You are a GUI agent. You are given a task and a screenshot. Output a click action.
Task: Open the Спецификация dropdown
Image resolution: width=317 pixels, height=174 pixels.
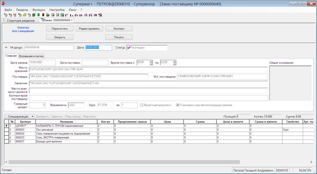click(x=32, y=117)
